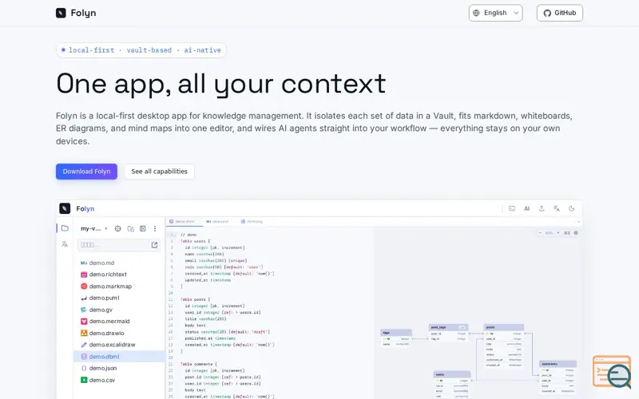This screenshot has width=639, height=399.
Task: Click the 'One app, all your context' heading
Action: 221,85
